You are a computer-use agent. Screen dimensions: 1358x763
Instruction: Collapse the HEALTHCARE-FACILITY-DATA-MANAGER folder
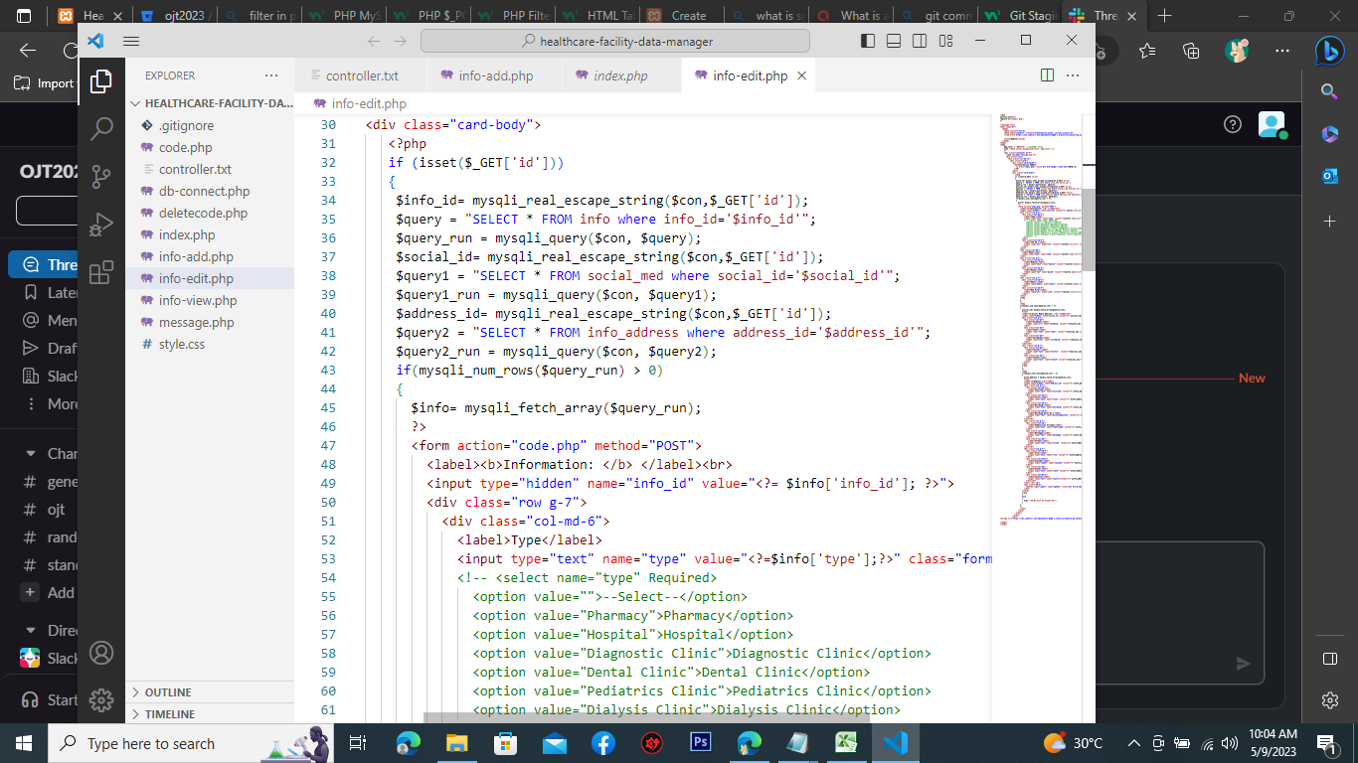pos(210,103)
